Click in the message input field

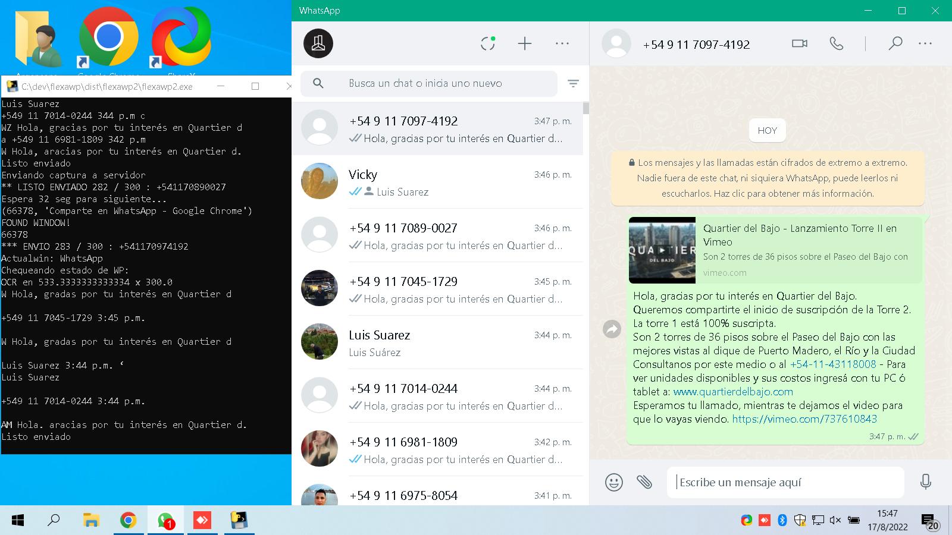point(785,482)
